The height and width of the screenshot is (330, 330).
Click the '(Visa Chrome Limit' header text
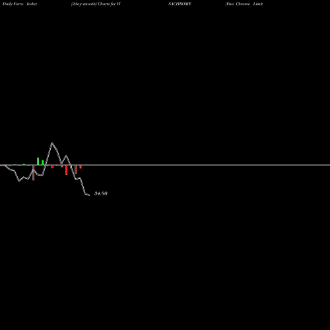coord(244,4)
